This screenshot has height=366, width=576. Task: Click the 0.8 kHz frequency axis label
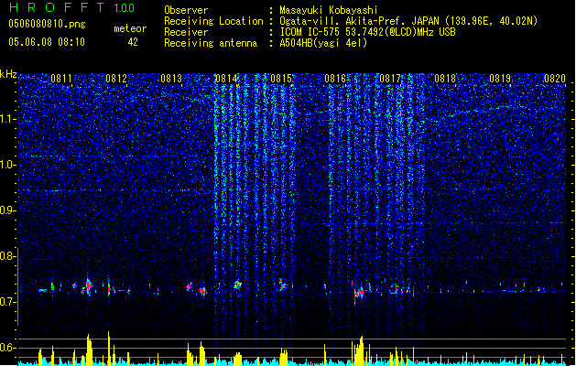7,256
